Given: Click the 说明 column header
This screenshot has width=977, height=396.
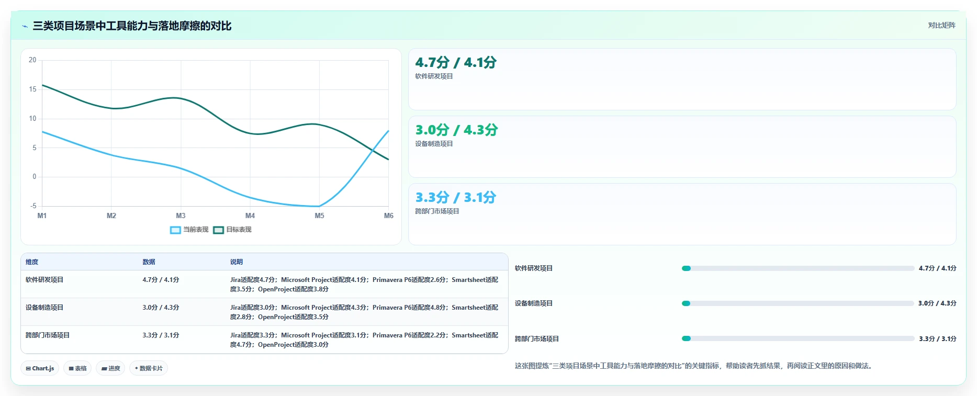Looking at the screenshot, I should [237, 262].
